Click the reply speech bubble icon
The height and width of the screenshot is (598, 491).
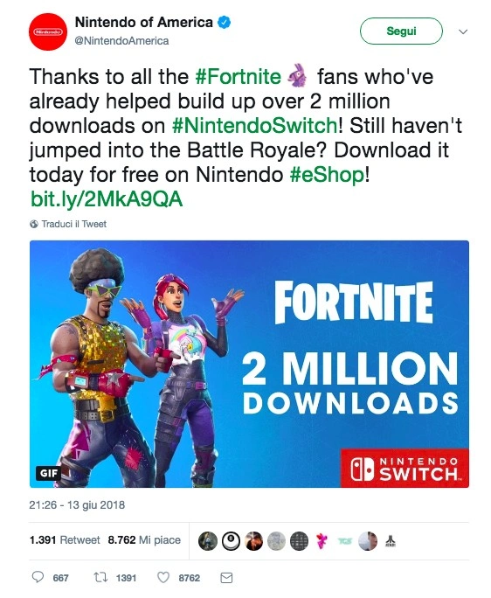pyautogui.click(x=37, y=577)
